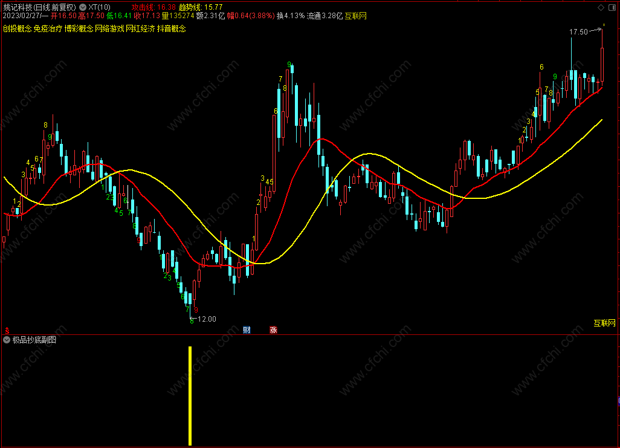This screenshot has width=620, height=448.
Task: Click the close price 收17.13
Action: click(x=147, y=16)
